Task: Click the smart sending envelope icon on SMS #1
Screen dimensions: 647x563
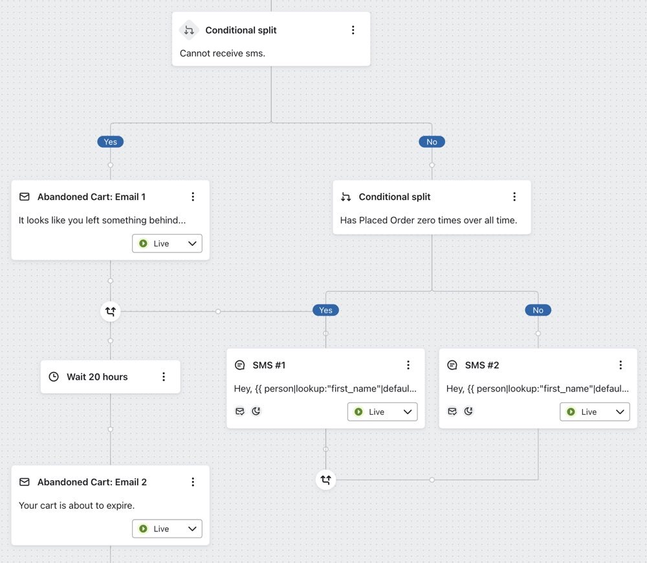Action: coord(240,411)
